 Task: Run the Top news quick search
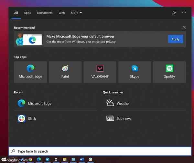(144, 118)
